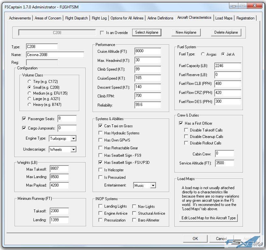
Task: Open the Load Maps tab
Action: click(224, 18)
